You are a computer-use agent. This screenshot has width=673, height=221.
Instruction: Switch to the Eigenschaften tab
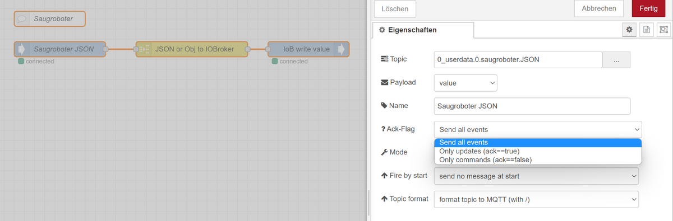coord(423,30)
